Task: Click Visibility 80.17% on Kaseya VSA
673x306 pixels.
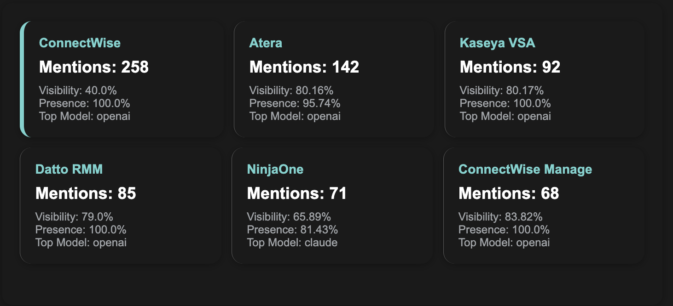Action: point(501,91)
